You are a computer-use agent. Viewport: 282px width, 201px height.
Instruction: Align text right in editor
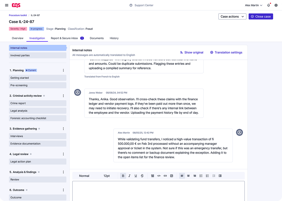click(195, 176)
